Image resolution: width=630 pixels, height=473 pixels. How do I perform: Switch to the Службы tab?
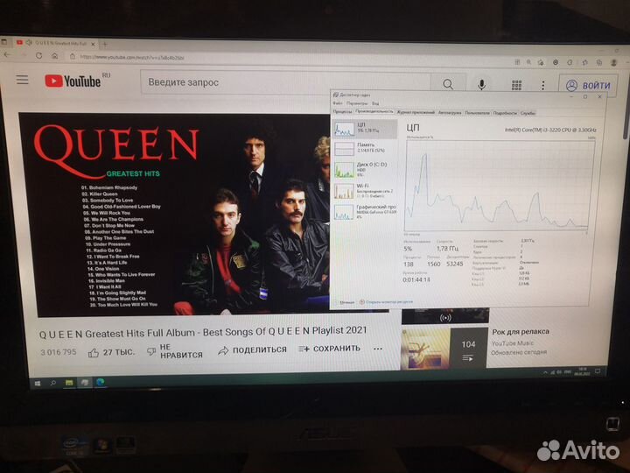point(528,113)
